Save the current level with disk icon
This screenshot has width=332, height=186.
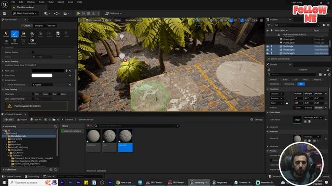[5, 13]
